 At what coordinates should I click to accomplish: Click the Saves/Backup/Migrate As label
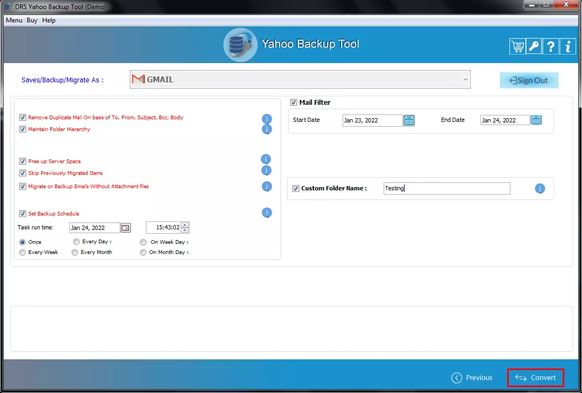[x=63, y=80]
